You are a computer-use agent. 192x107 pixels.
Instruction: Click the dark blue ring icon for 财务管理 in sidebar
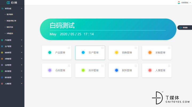tap(2, 77)
